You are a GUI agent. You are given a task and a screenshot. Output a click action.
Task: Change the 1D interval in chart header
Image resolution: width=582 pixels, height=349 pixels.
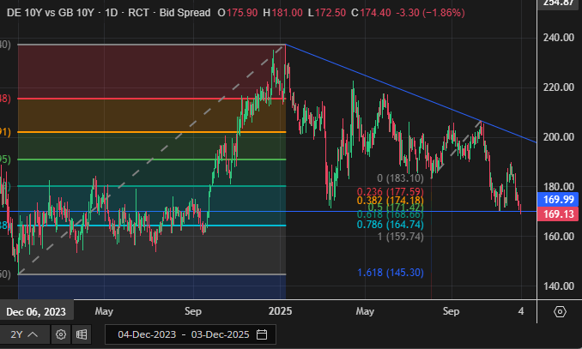coord(111,14)
